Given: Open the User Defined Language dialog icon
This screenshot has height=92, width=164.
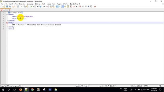Looking at the screenshot, I should point(65,6).
